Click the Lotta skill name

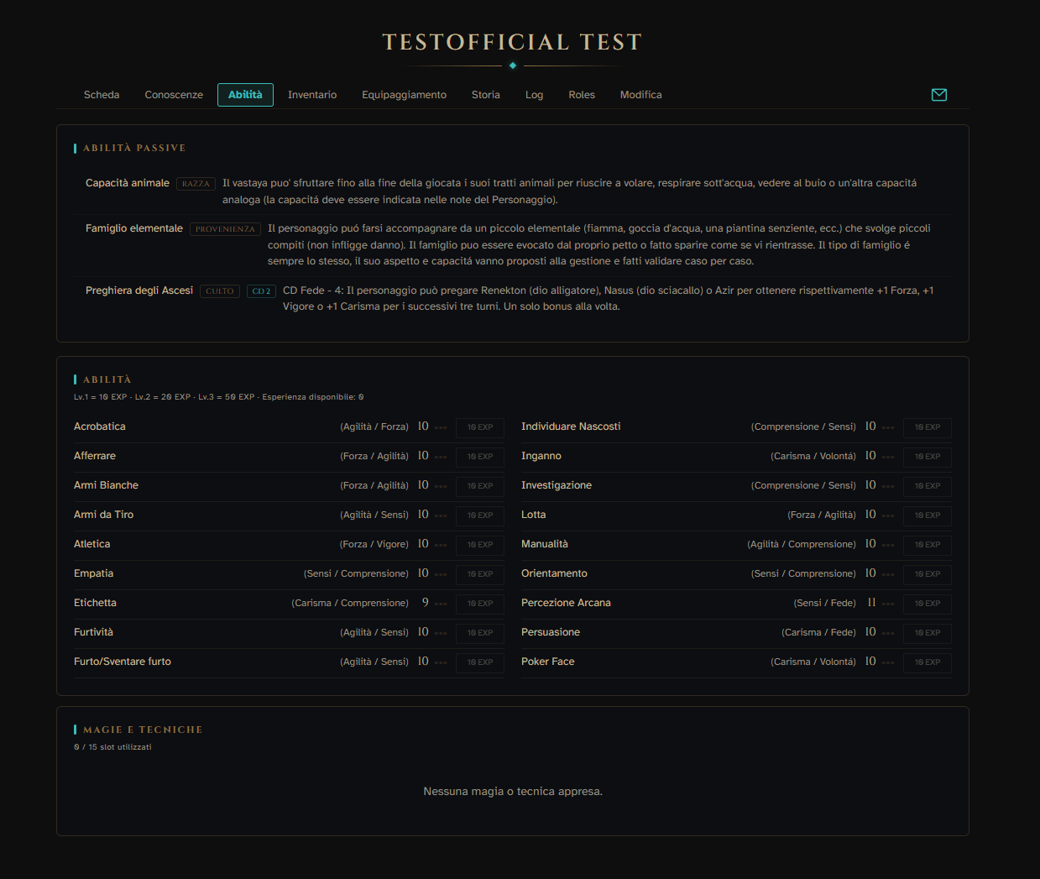coord(533,515)
